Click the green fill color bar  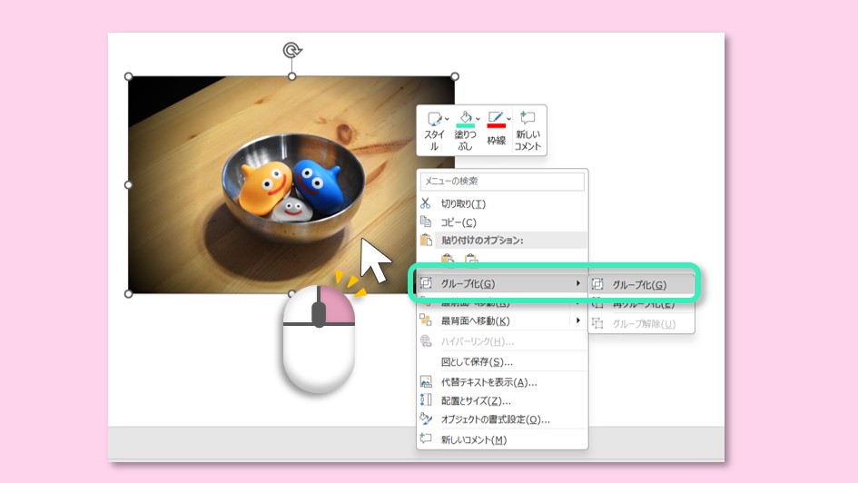coord(465,126)
